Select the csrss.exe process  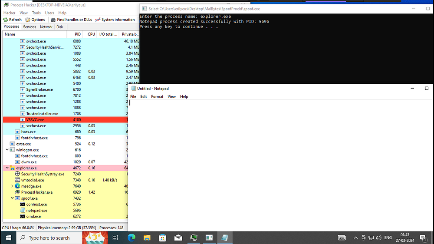tap(66, 144)
